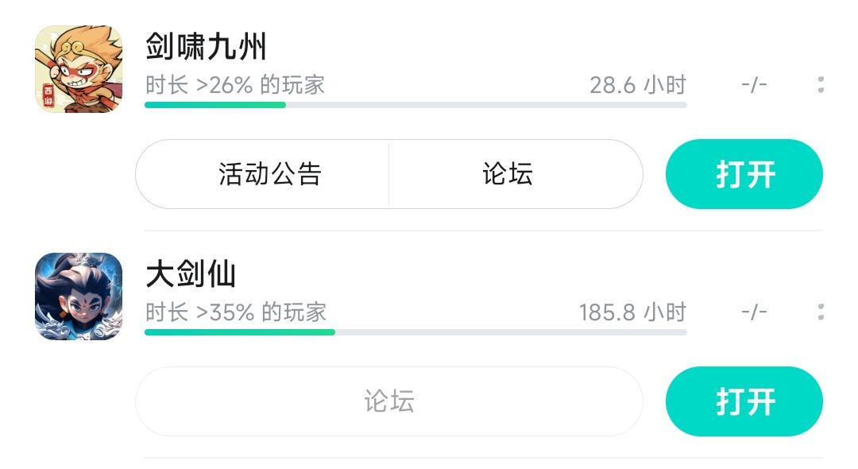858x469 pixels.
Task: Tap the 大剑仙 game icon
Action: [79, 297]
